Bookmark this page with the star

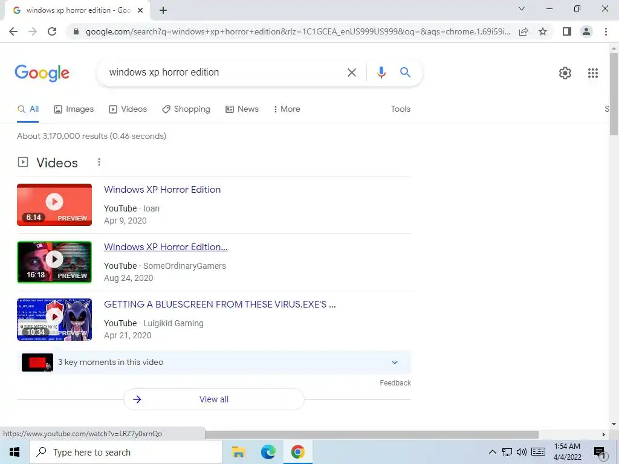pos(543,31)
